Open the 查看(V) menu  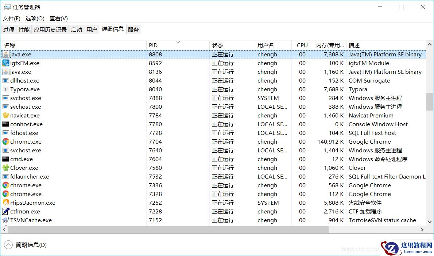click(58, 18)
